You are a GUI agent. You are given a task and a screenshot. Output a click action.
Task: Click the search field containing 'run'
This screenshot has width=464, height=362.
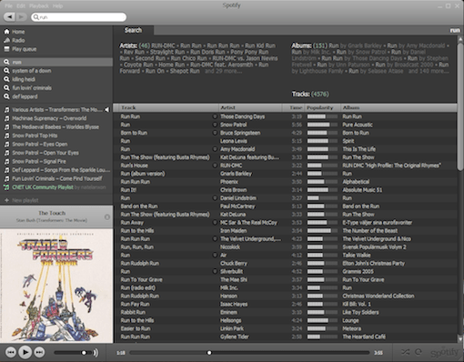[78, 17]
